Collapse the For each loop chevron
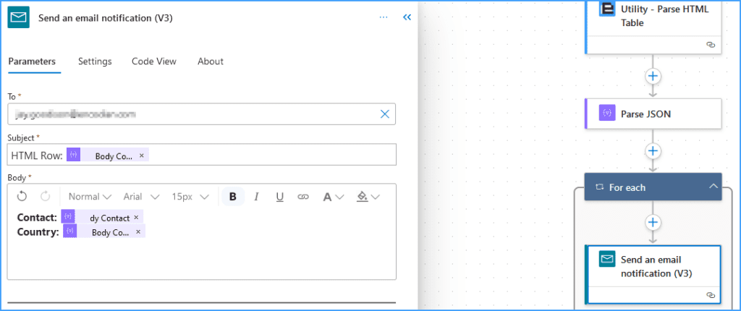This screenshot has width=741, height=311. coord(713,187)
